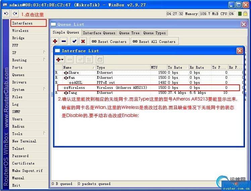This screenshot has width=251, height=191.
Task: Click Interface List window title icon
Action: coord(57,51)
